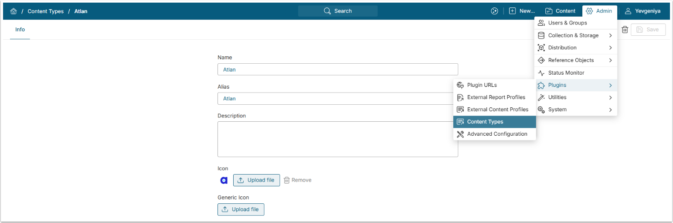Click the Plugin URLs globe icon

pos(460,85)
